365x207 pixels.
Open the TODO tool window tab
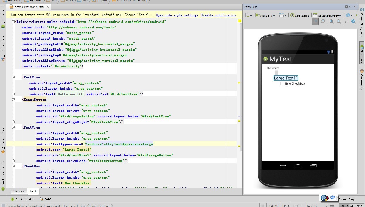tap(45, 199)
